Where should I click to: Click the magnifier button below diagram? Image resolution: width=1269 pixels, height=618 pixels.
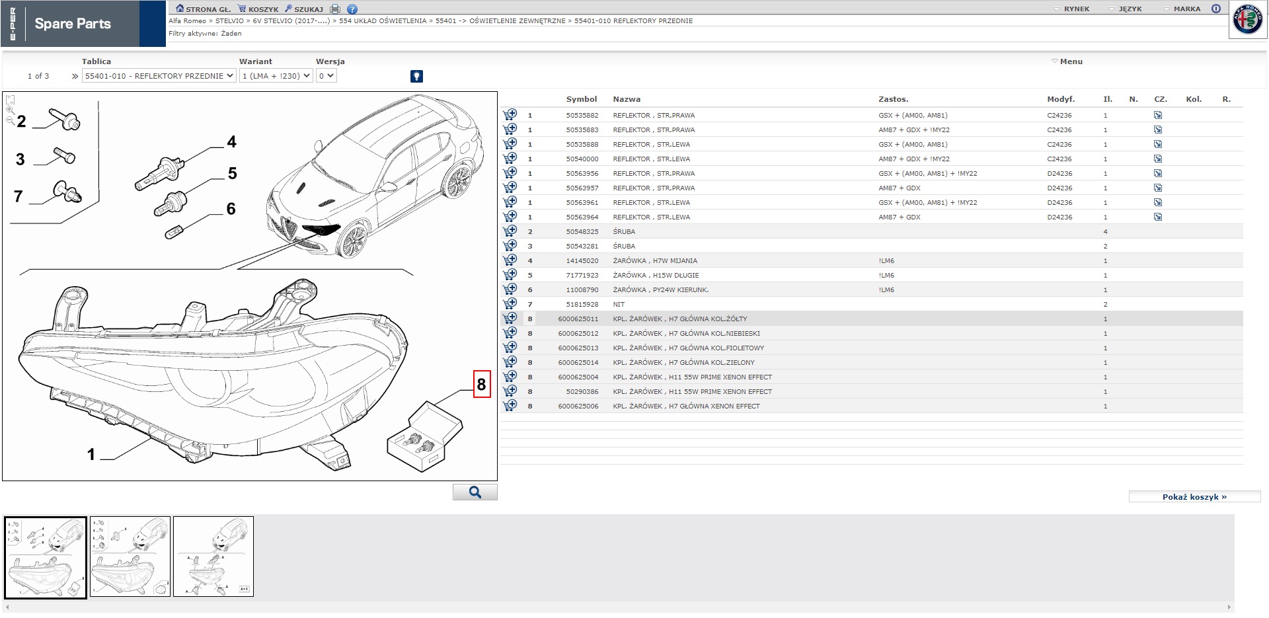475,492
